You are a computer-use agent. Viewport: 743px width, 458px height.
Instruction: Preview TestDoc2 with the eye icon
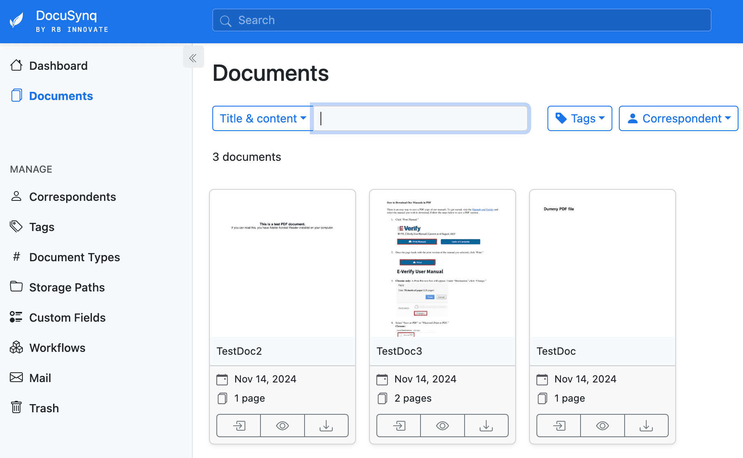click(283, 426)
